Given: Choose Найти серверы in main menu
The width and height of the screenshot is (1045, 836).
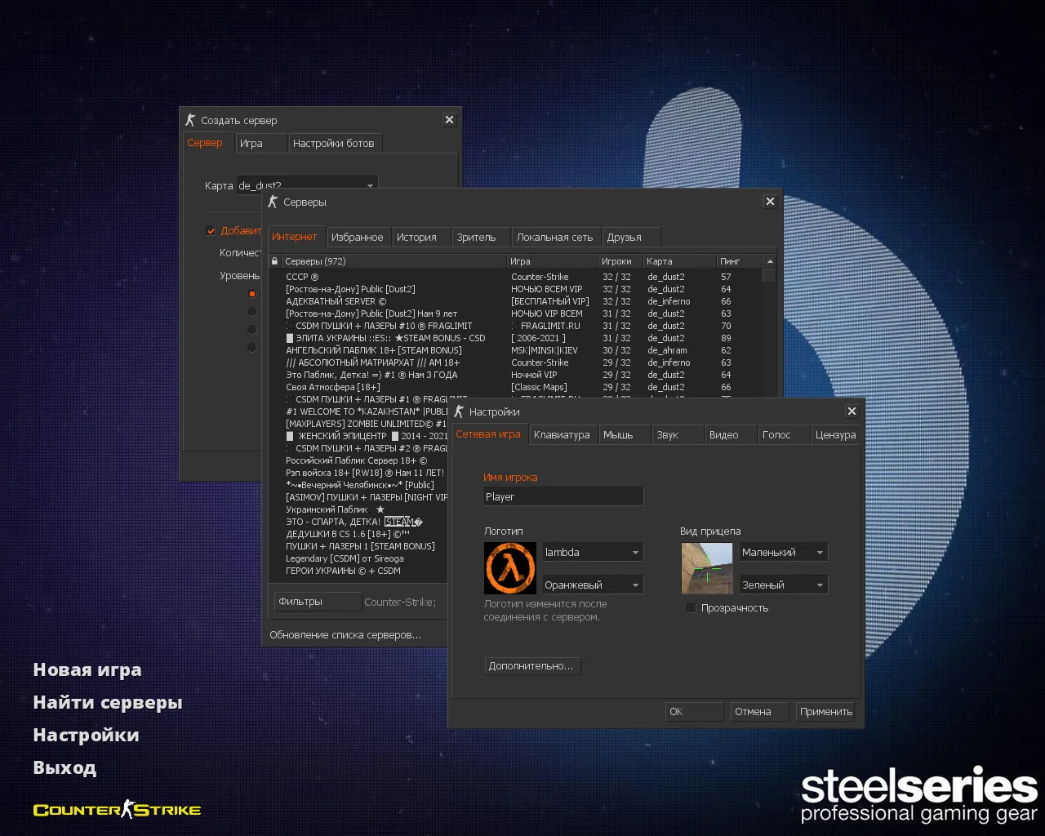Looking at the screenshot, I should (108, 703).
